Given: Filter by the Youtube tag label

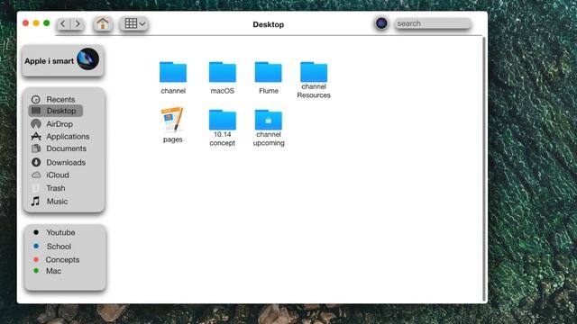Looking at the screenshot, I should 60,232.
